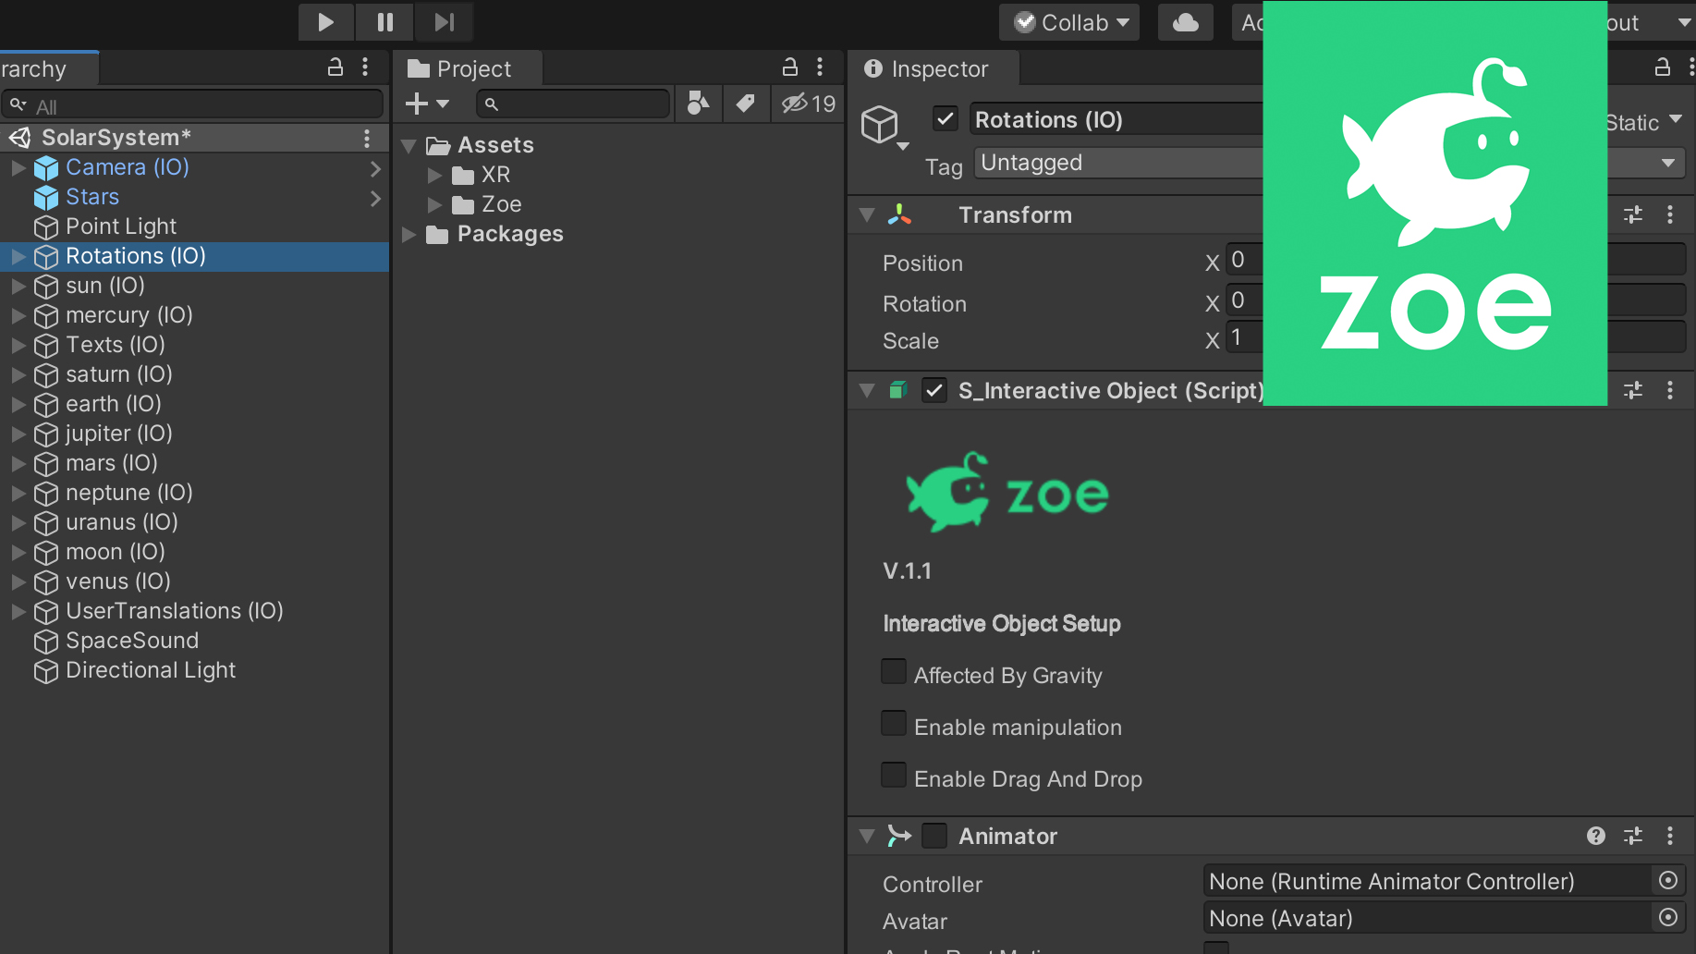Open Transform component preset settings icon
The image size is (1696, 954).
tap(1633, 215)
